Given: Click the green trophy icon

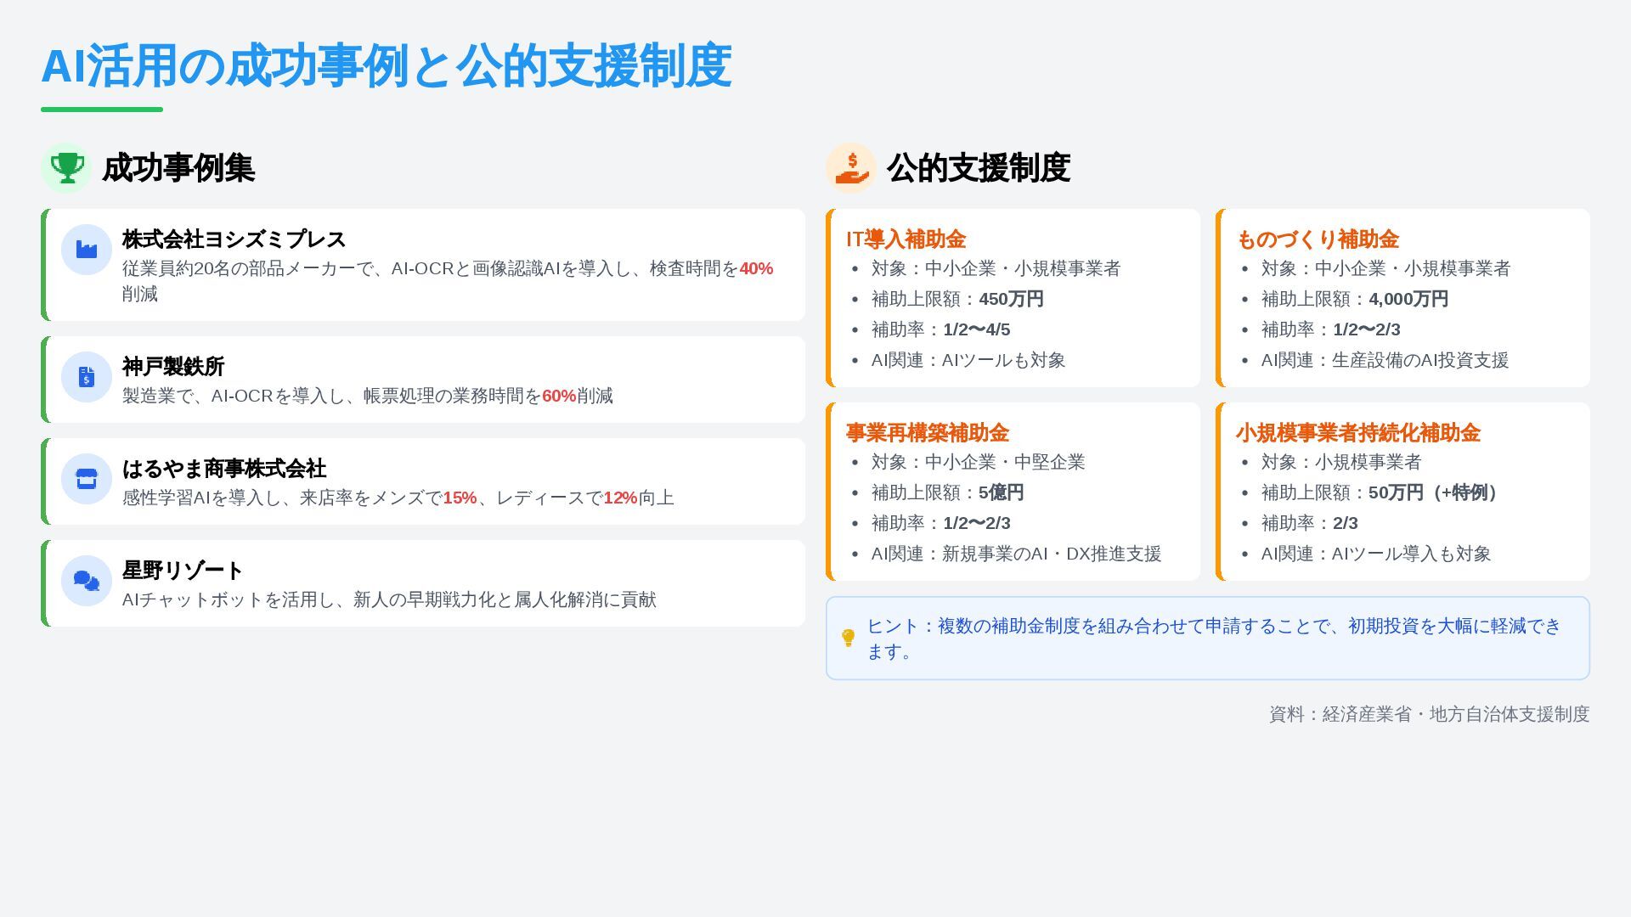Looking at the screenshot, I should coord(66,167).
